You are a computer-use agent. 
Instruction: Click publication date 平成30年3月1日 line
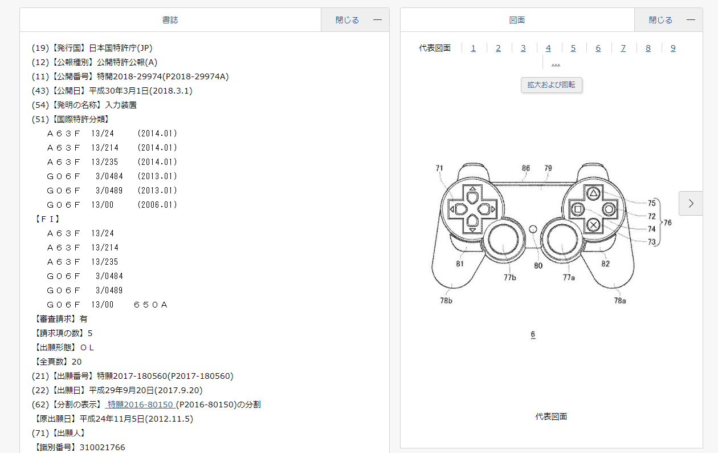[112, 91]
